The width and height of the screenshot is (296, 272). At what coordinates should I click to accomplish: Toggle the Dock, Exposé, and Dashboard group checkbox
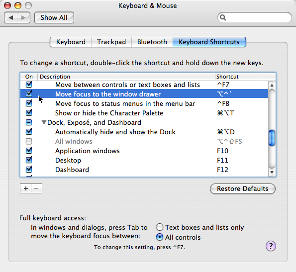pyautogui.click(x=29, y=122)
